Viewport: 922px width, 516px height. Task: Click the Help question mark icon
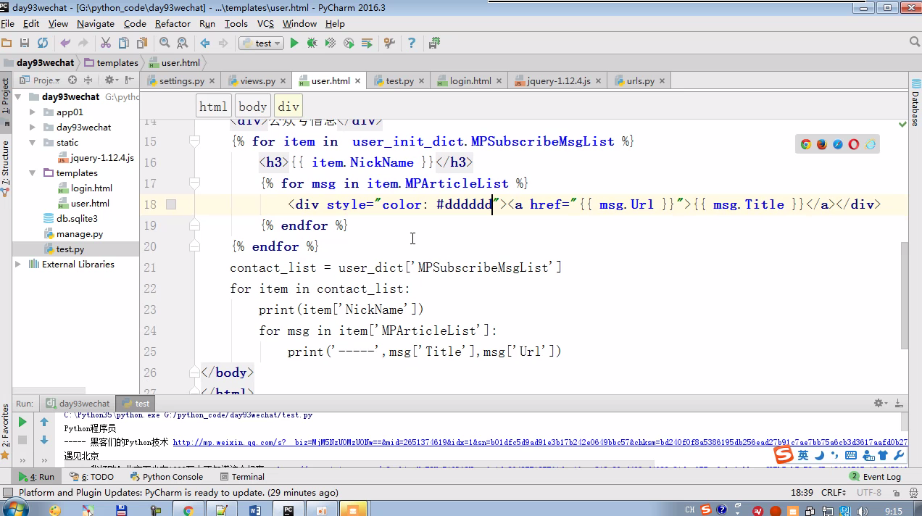[x=412, y=43]
